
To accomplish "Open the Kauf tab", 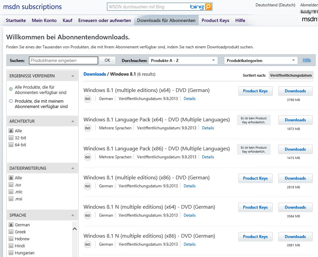I will pyautogui.click(x=68, y=20).
